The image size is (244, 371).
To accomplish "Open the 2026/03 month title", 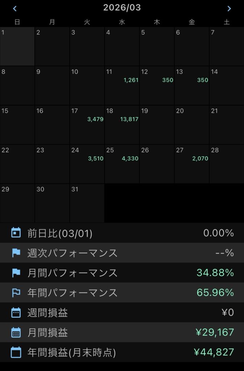I will click(122, 8).
